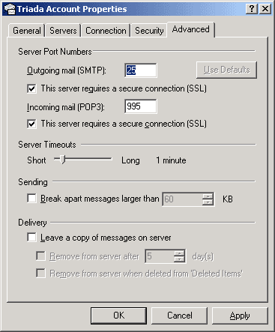Click OK to confirm settings
Screen dimensions: 275x332
coord(118,316)
